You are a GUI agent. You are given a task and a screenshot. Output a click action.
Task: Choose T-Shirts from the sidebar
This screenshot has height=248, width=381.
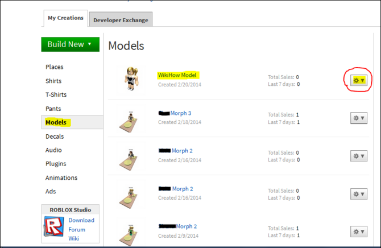[x=57, y=94]
